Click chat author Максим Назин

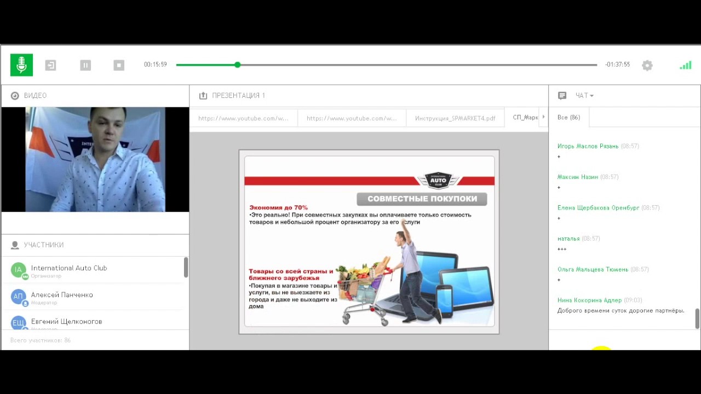578,177
